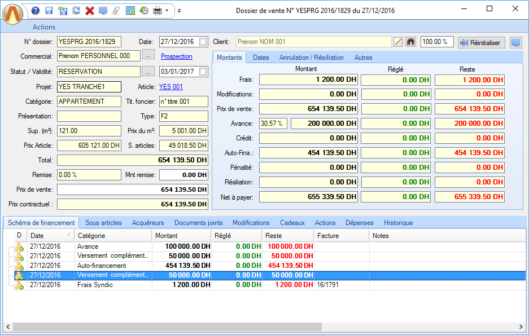This screenshot has height=335, width=529.
Task: Open the Prospection link
Action: click(177, 56)
